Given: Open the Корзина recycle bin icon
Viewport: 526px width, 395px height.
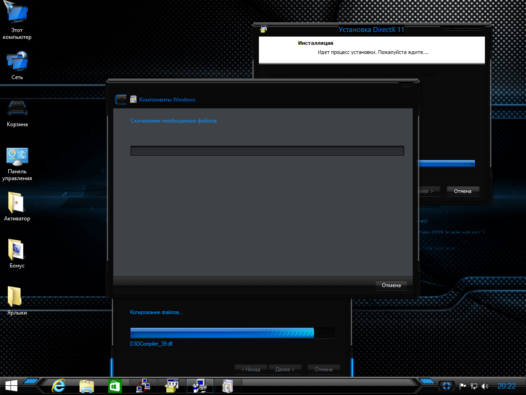Looking at the screenshot, I should point(17,113).
